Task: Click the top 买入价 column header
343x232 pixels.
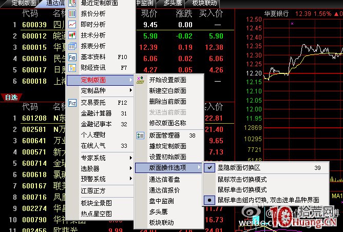Action: 211,13
